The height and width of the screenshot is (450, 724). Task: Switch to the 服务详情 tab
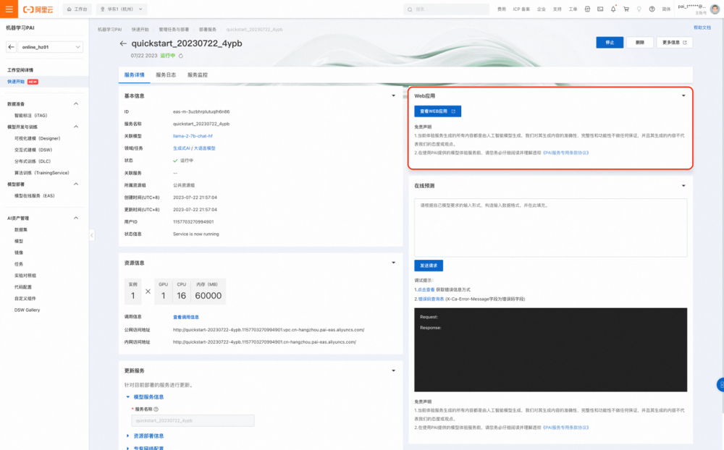pos(135,75)
